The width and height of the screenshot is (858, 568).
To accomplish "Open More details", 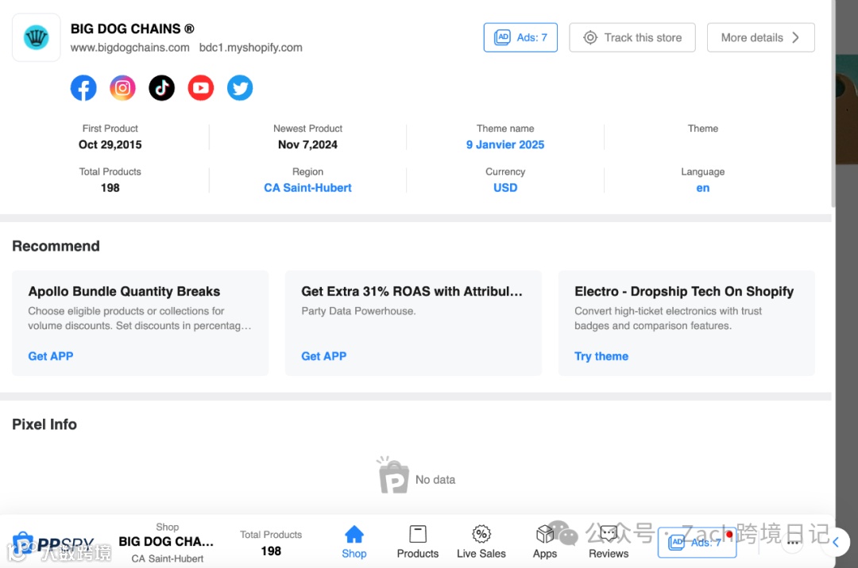I will [x=760, y=38].
